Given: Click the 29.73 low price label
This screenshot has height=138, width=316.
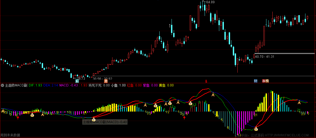Looking at the screenshot, I should 81,79.
